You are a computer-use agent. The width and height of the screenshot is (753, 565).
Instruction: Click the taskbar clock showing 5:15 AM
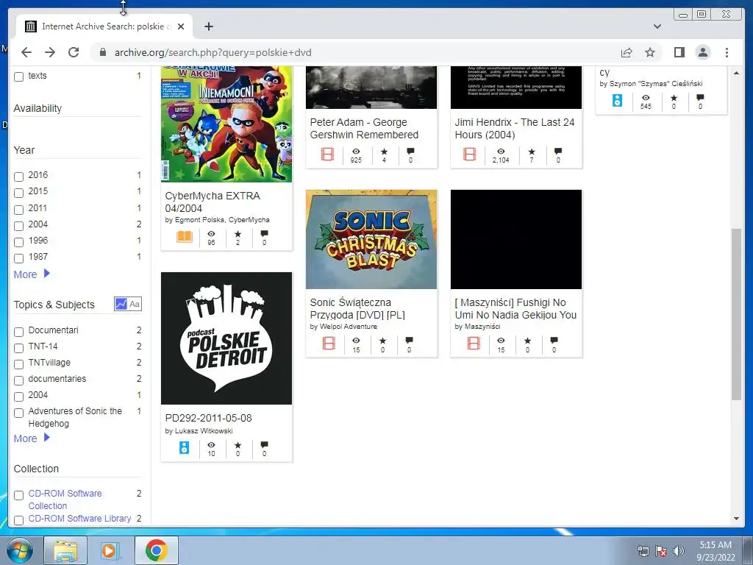point(715,551)
